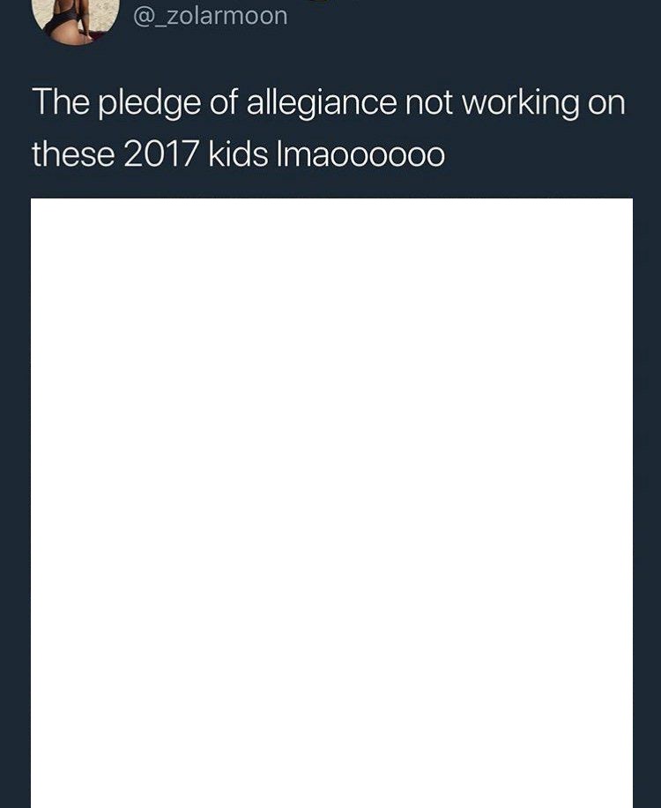Screen dimensions: 661x808
Task: Tap the word "working" in the tweet
Action: tap(520, 103)
